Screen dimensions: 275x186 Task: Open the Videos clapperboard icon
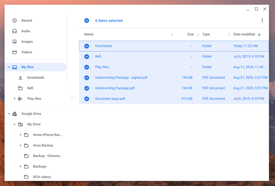15,52
